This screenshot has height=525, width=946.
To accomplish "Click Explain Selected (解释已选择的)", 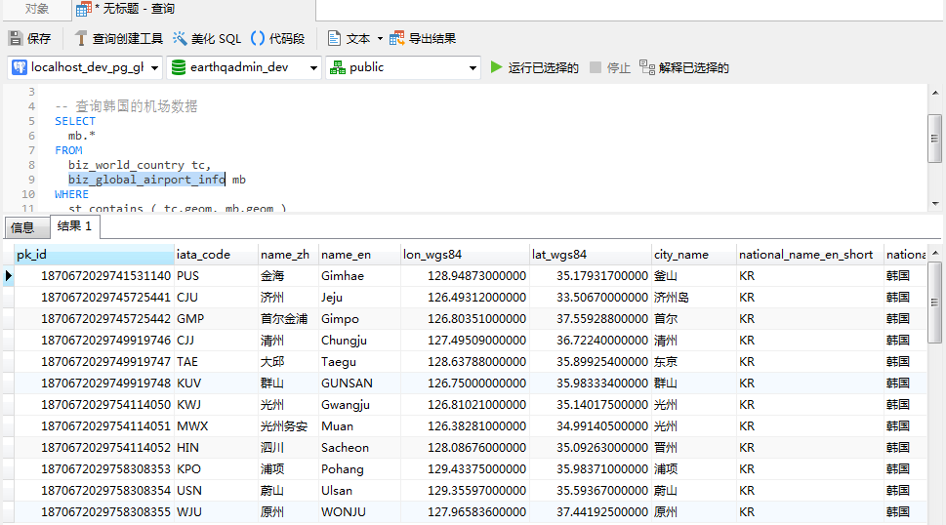I will 684,67.
